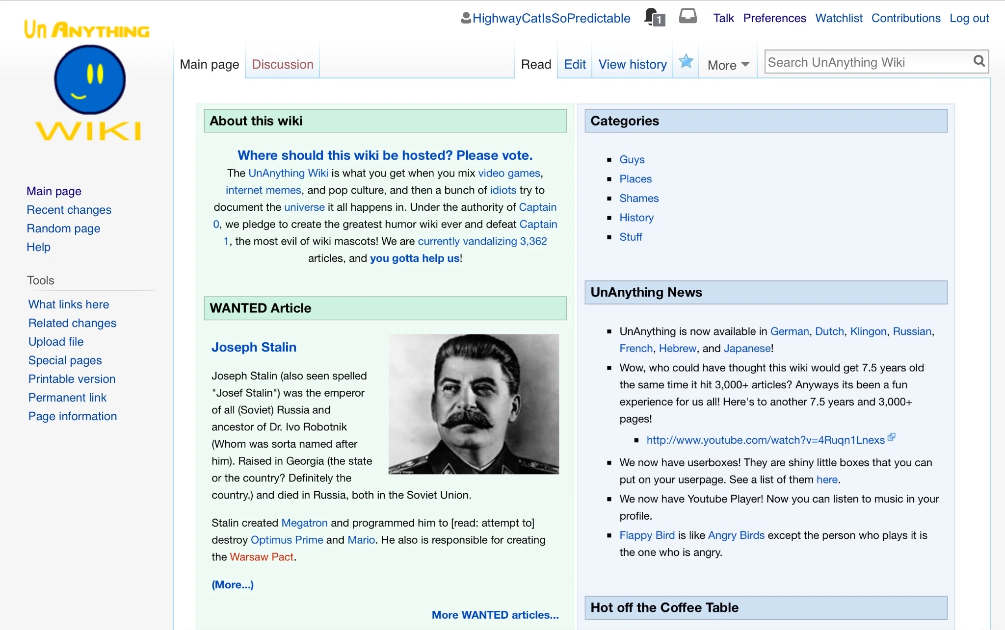The height and width of the screenshot is (630, 1005).
Task: Open the View history tab
Action: click(633, 64)
